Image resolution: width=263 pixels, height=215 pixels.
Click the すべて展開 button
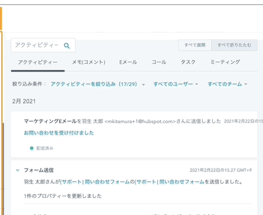[x=195, y=45]
